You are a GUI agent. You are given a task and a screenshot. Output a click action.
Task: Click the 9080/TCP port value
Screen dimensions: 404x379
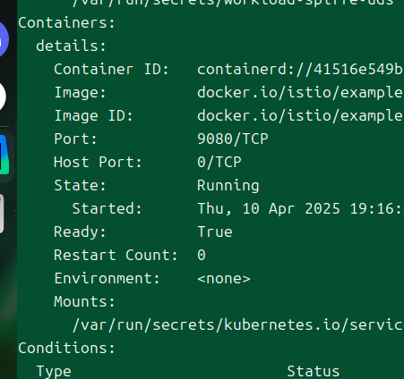(233, 139)
